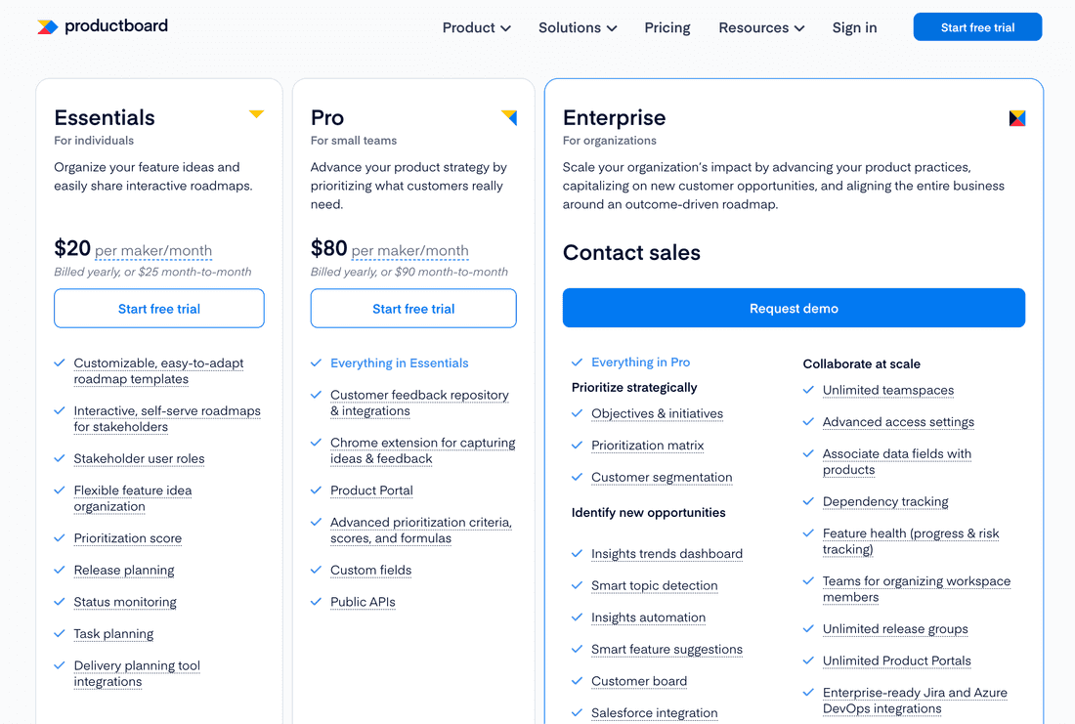1075x724 pixels.
Task: Start free trial for the Essentials plan
Action: tap(158, 308)
